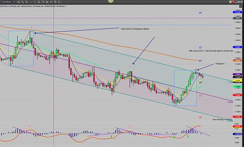Click the PP pivot level label
Screen dimensions: 244x147
[200, 83]
